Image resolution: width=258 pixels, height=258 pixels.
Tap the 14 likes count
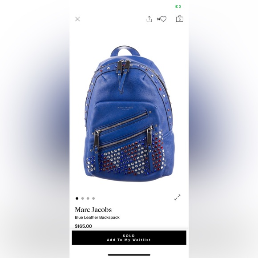point(158,19)
